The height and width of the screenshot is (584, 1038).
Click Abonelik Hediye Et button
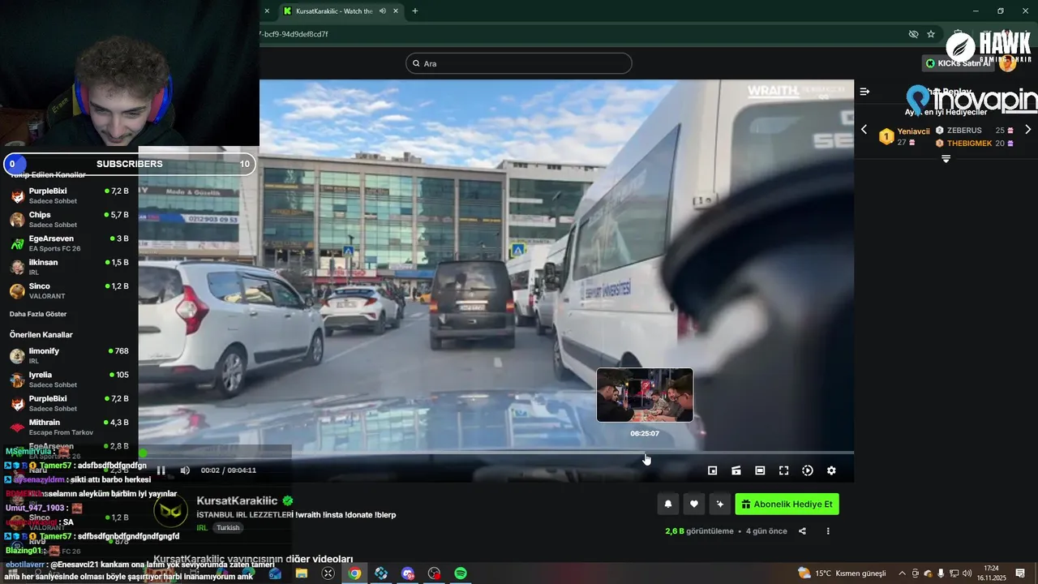pyautogui.click(x=787, y=504)
